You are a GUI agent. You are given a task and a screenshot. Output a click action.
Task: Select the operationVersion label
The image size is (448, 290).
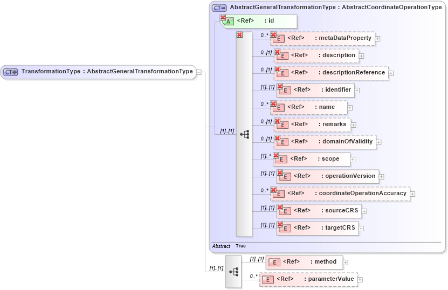click(350, 176)
